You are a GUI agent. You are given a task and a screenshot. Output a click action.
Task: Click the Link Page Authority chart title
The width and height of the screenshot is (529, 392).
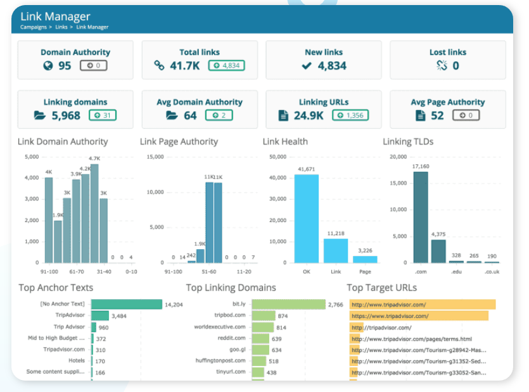(179, 142)
